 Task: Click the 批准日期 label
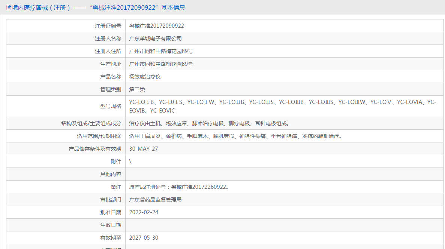point(111,212)
